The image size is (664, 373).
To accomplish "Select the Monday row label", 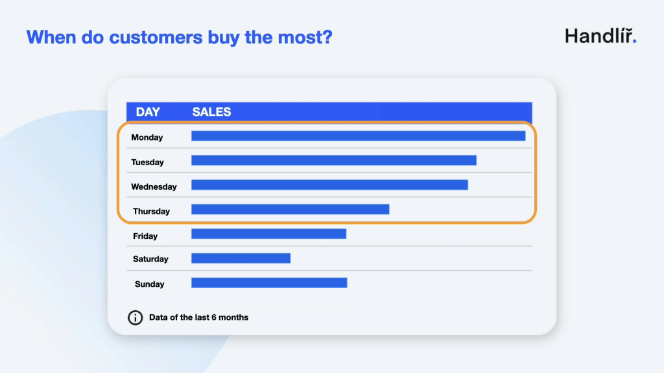I will tap(147, 137).
